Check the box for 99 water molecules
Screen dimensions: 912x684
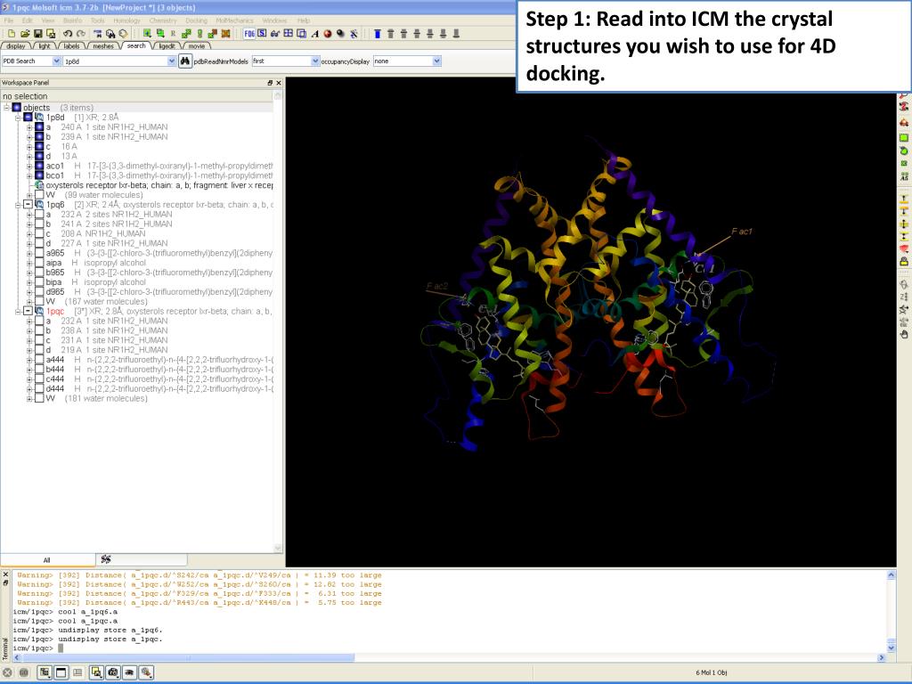(39, 195)
